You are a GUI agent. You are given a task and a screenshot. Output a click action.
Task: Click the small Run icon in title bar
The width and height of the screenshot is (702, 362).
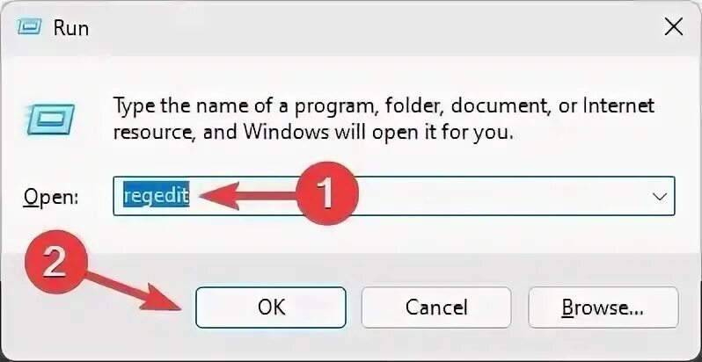[30, 27]
